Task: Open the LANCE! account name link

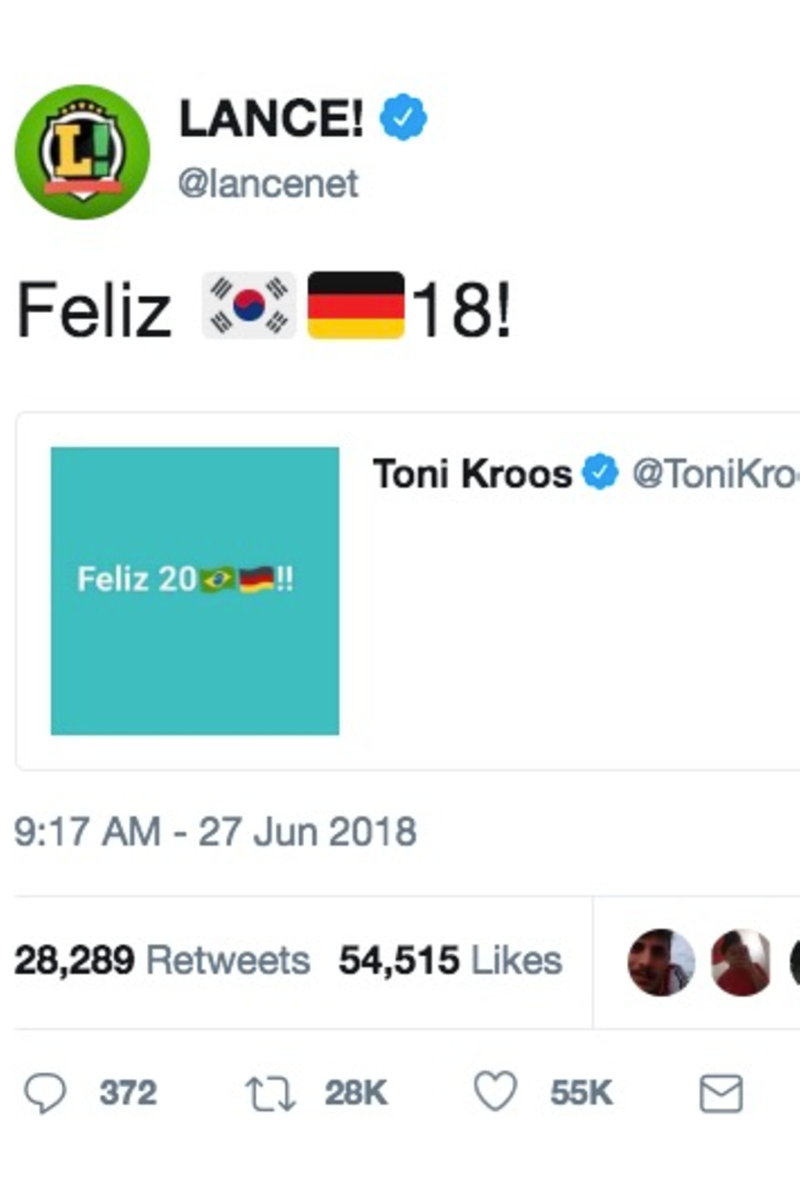Action: (x=271, y=118)
